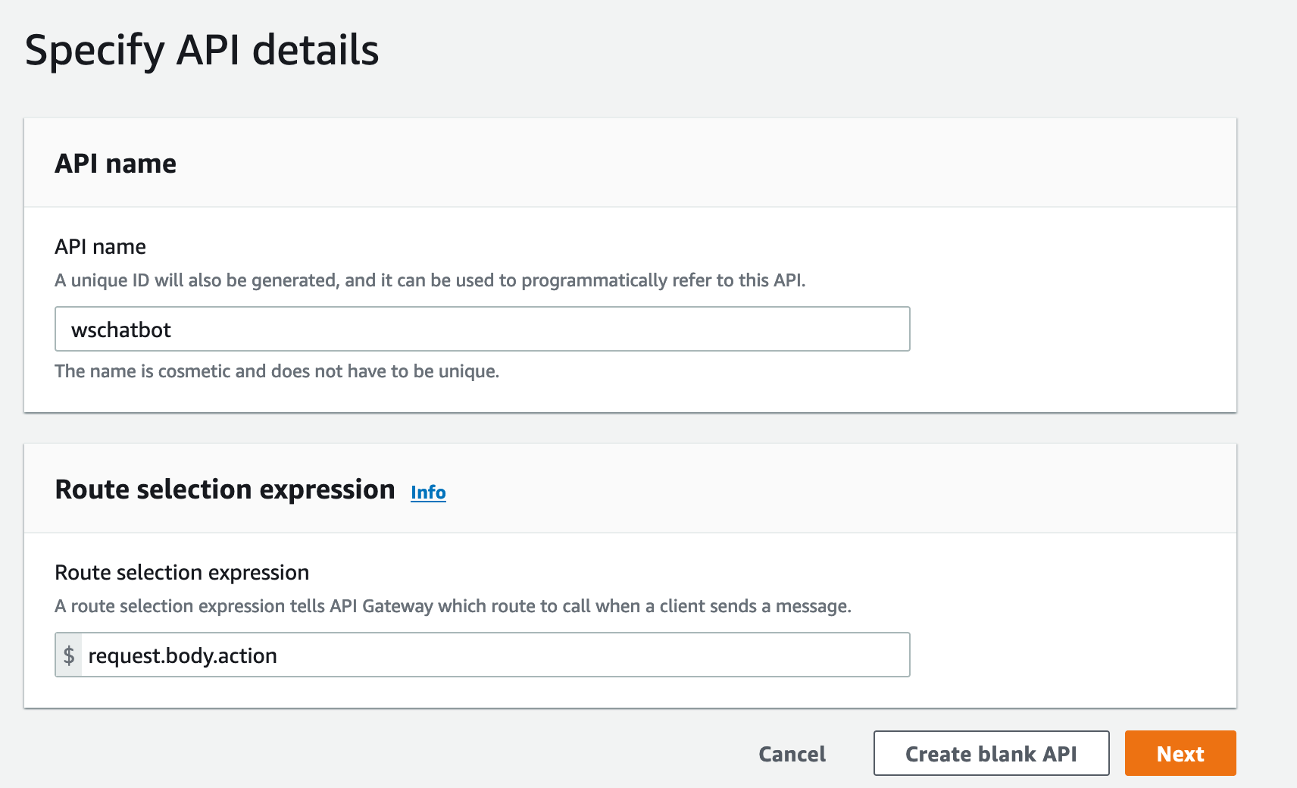Click the Specify API details page heading
The width and height of the screenshot is (1297, 788).
[202, 50]
